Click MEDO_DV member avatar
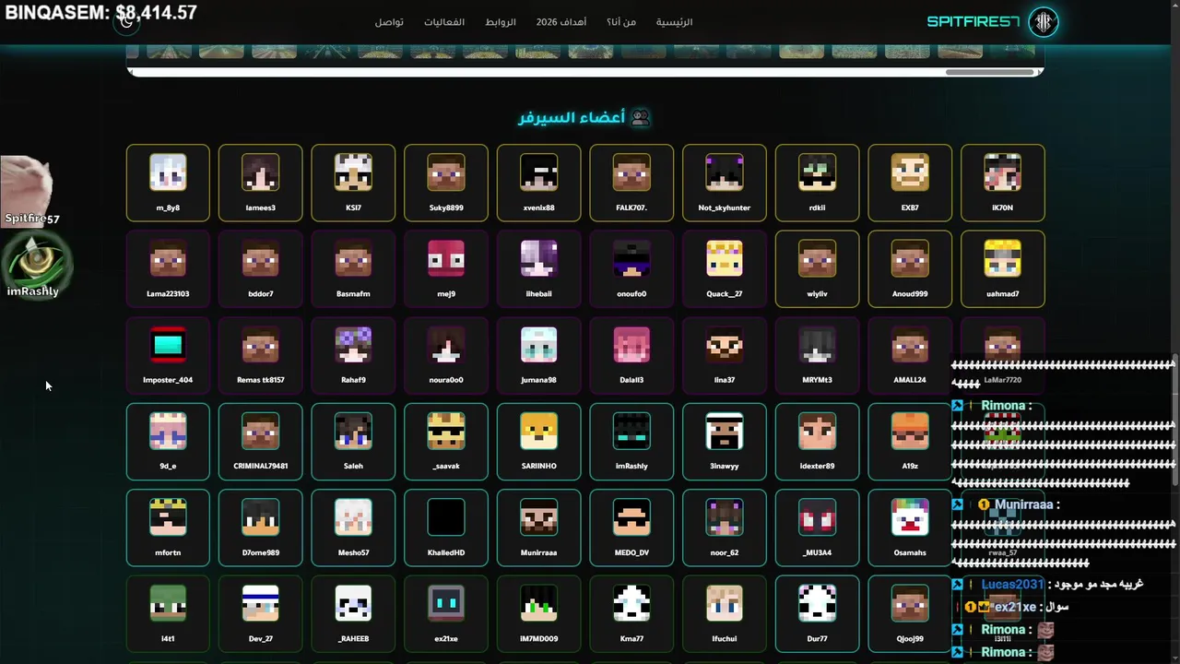 (x=631, y=517)
